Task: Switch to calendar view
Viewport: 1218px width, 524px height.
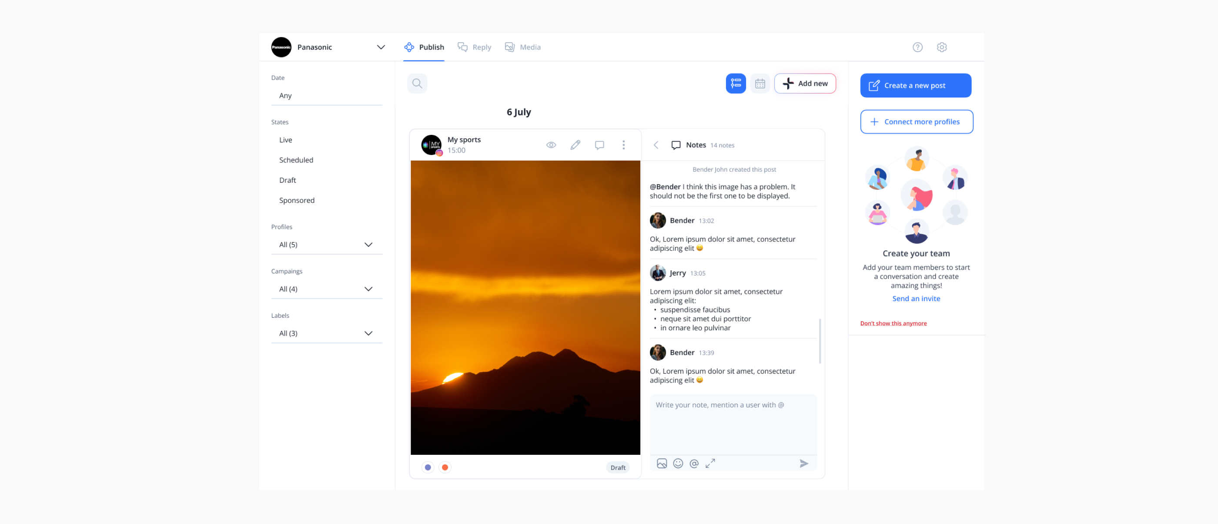Action: tap(760, 83)
